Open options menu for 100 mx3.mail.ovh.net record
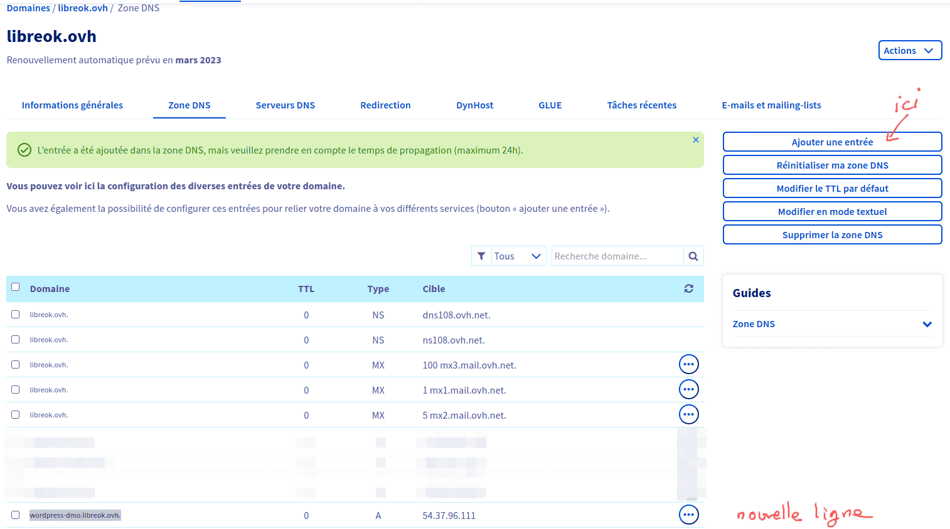This screenshot has width=950, height=529. [688, 364]
